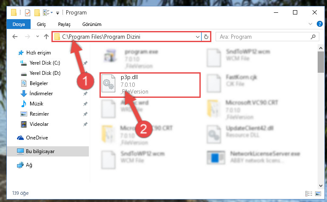Toggle the pin beside Videolar
Screen dimensions: 327x202
[85, 124]
